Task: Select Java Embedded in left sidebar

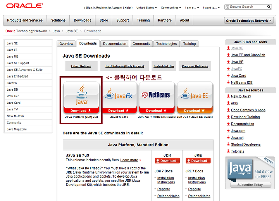Action: (28, 76)
